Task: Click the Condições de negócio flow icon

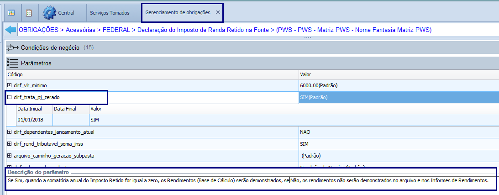Action: (12, 47)
